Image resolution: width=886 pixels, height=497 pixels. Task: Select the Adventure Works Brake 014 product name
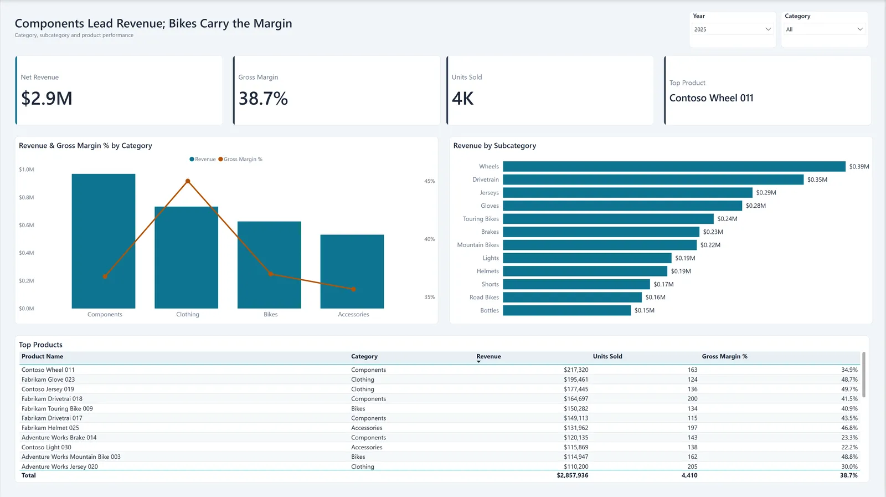pyautogui.click(x=59, y=438)
